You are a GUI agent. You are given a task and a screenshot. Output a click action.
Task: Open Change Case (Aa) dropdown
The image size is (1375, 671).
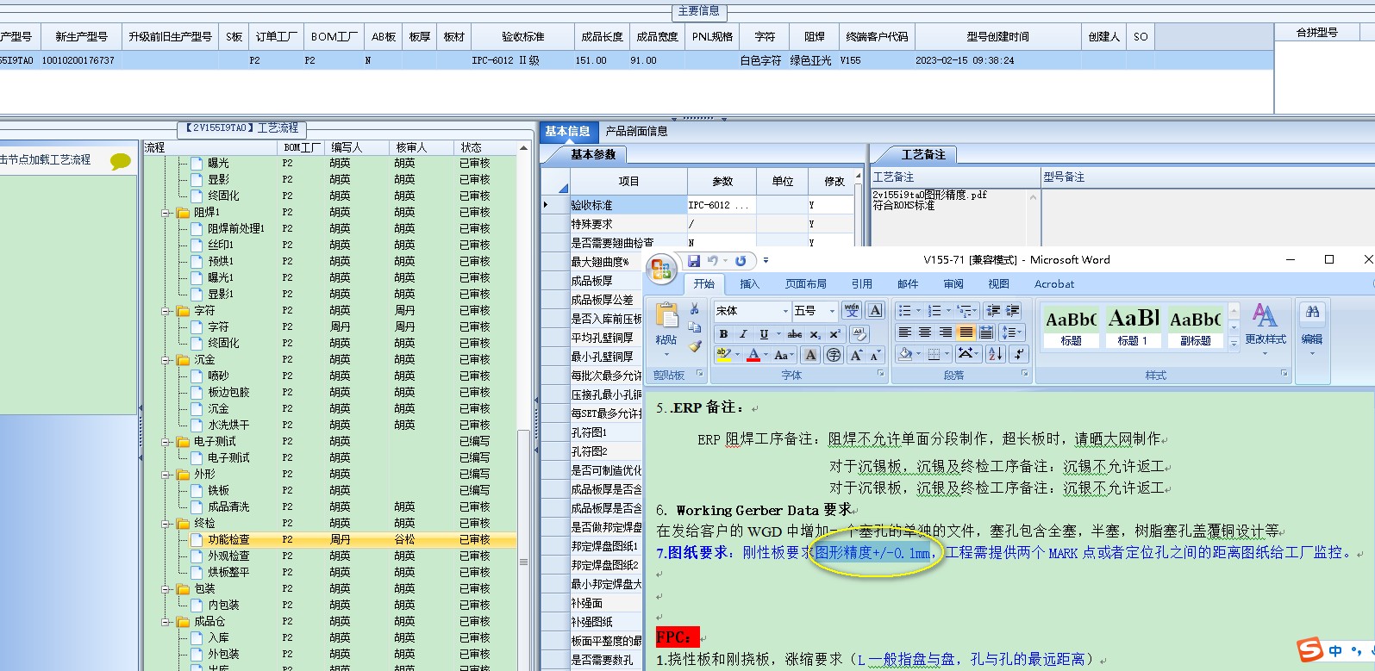(783, 355)
